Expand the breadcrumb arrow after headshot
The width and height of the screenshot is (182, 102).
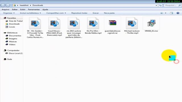tap(30, 5)
